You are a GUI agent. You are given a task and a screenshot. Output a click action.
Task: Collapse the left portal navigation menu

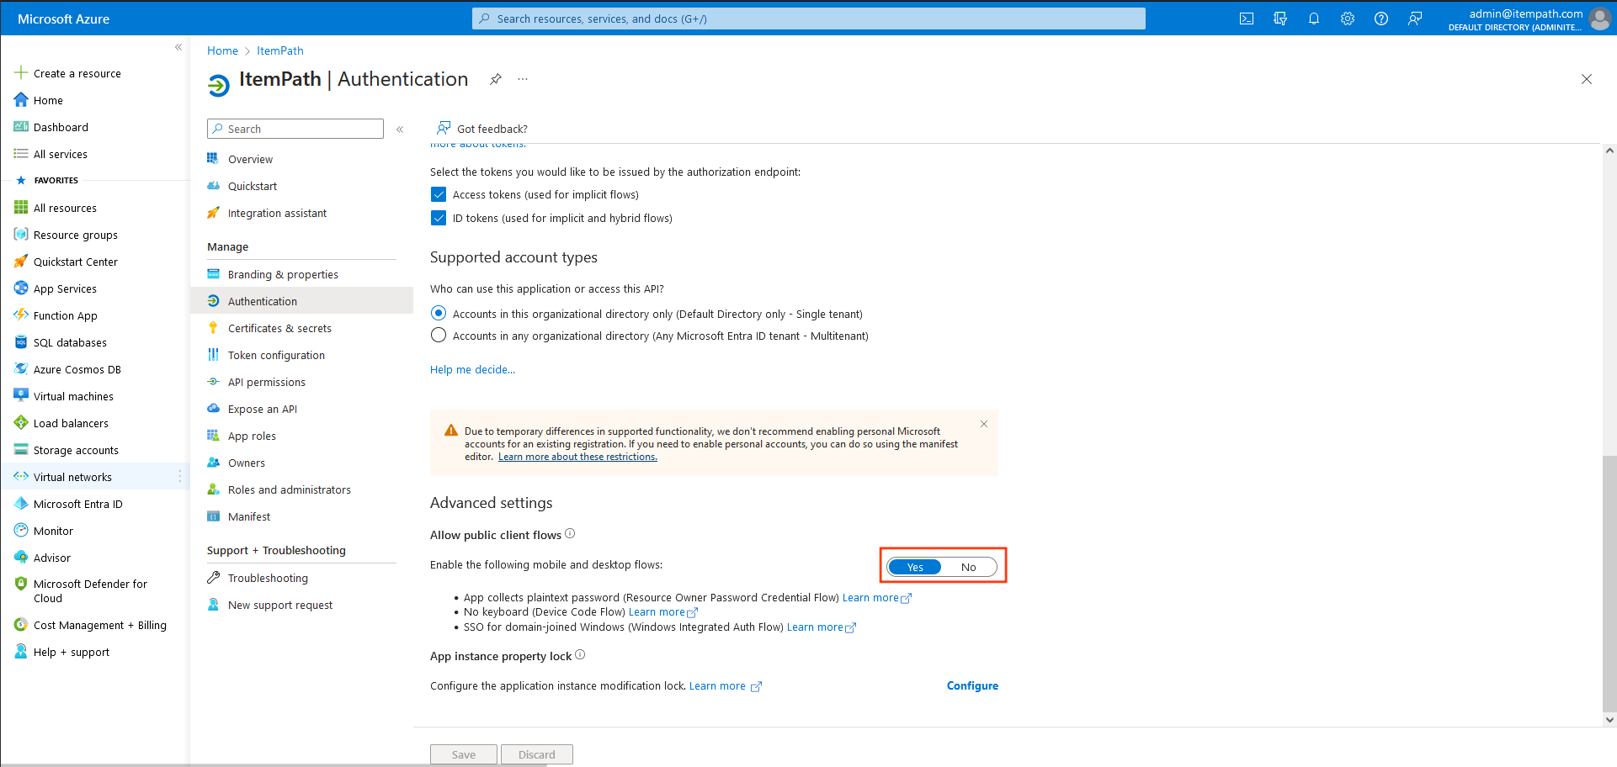click(x=178, y=47)
